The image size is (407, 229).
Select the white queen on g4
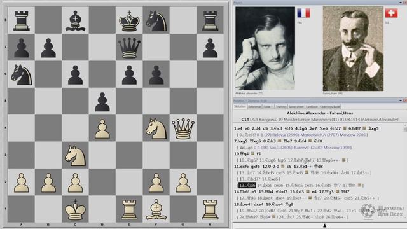coord(183,128)
